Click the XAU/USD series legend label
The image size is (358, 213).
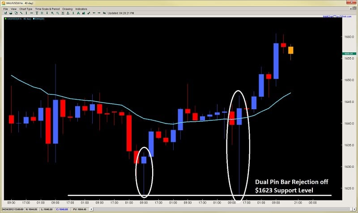[18, 19]
